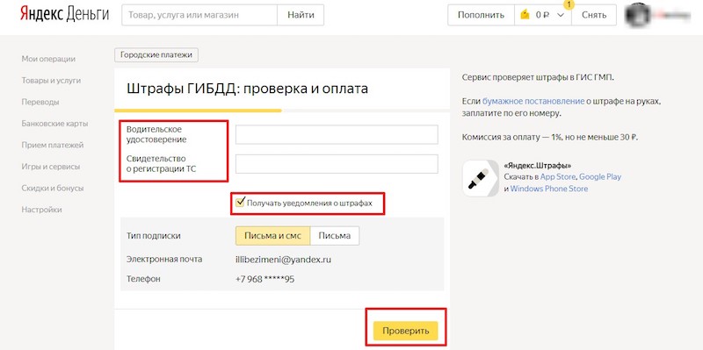Open the Городские платежи breadcrumb
The height and width of the screenshot is (350, 703).
(x=156, y=55)
